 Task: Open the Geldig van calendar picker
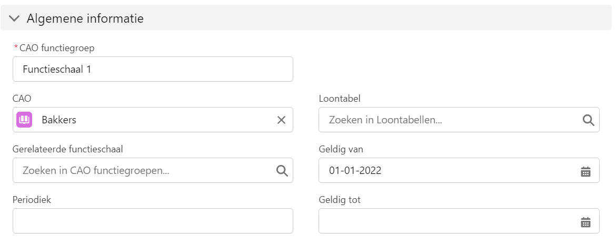pyautogui.click(x=586, y=171)
